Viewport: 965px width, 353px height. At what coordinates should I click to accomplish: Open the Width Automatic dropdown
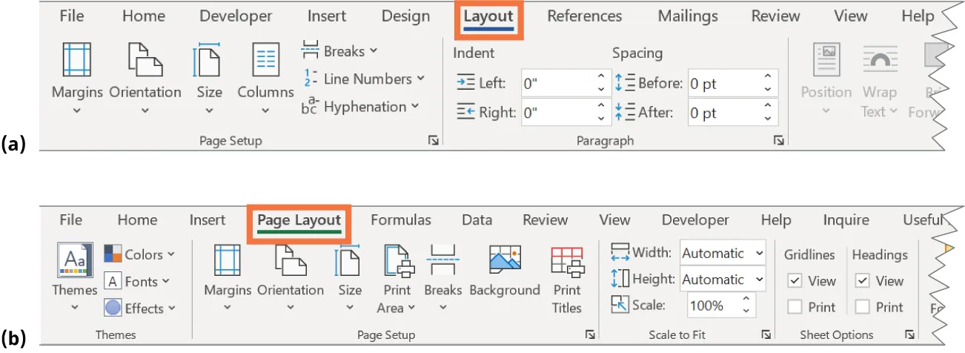[723, 254]
